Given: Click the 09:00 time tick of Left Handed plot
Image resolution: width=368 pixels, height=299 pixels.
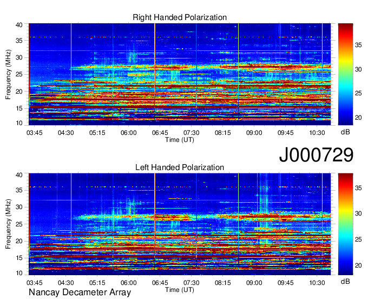Looking at the screenshot, I should (x=254, y=283).
